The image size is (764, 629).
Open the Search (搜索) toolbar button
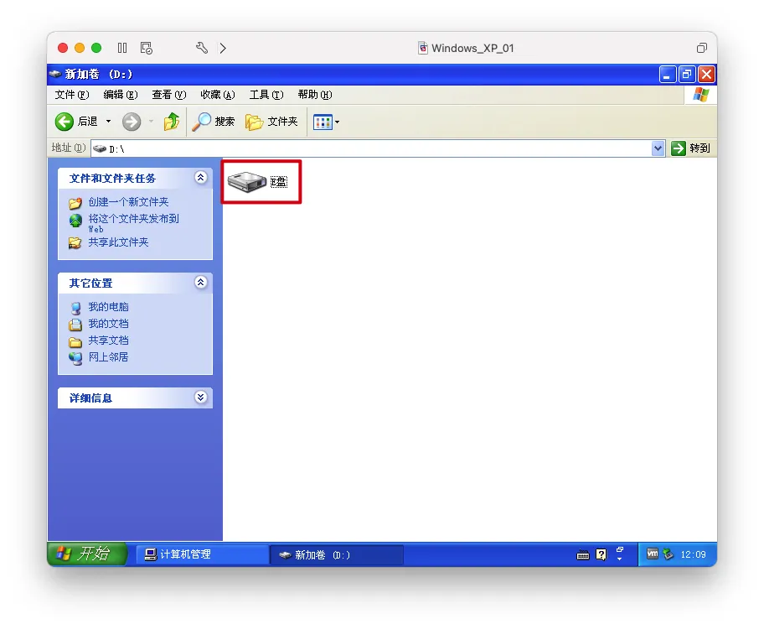(213, 122)
